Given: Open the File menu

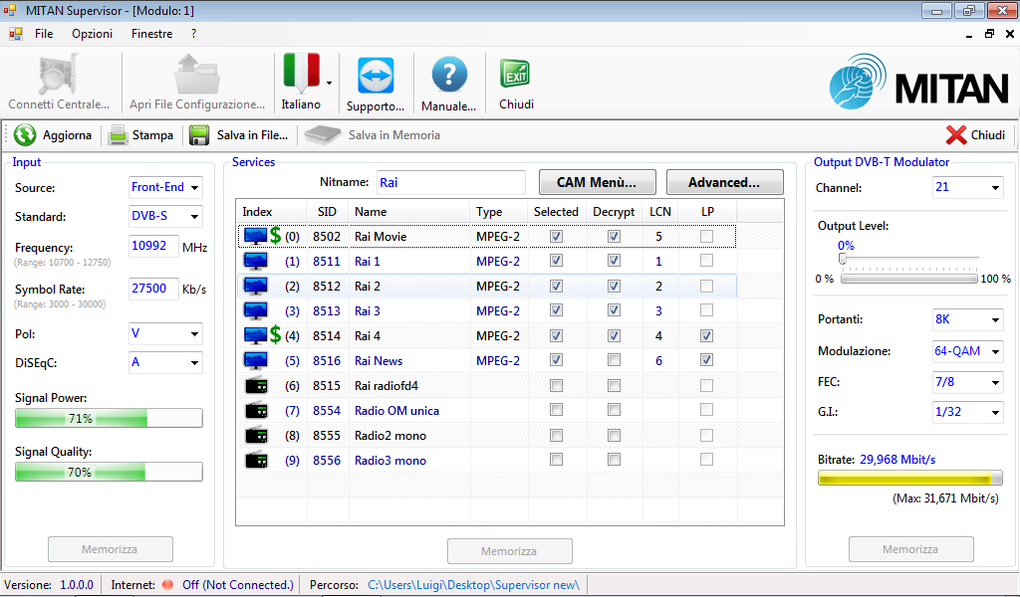Looking at the screenshot, I should point(44,34).
